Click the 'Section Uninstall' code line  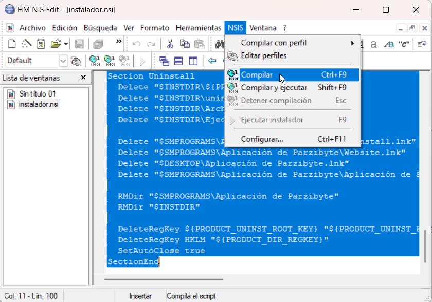(x=151, y=76)
